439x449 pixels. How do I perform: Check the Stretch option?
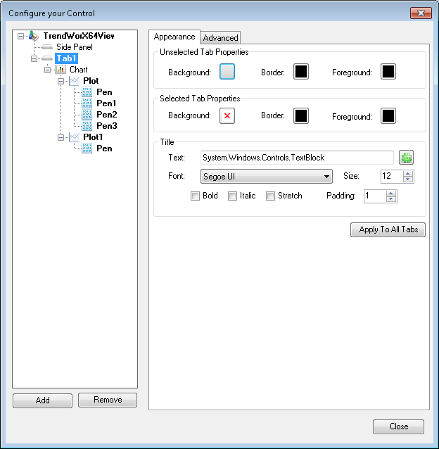pos(270,196)
